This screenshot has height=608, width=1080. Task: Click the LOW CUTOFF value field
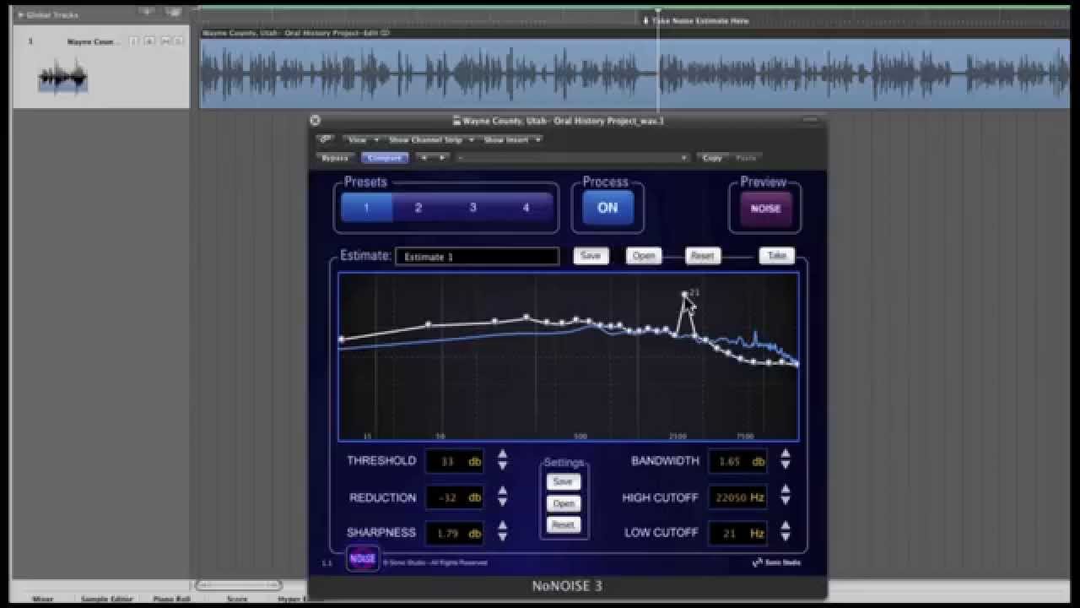tap(738, 533)
